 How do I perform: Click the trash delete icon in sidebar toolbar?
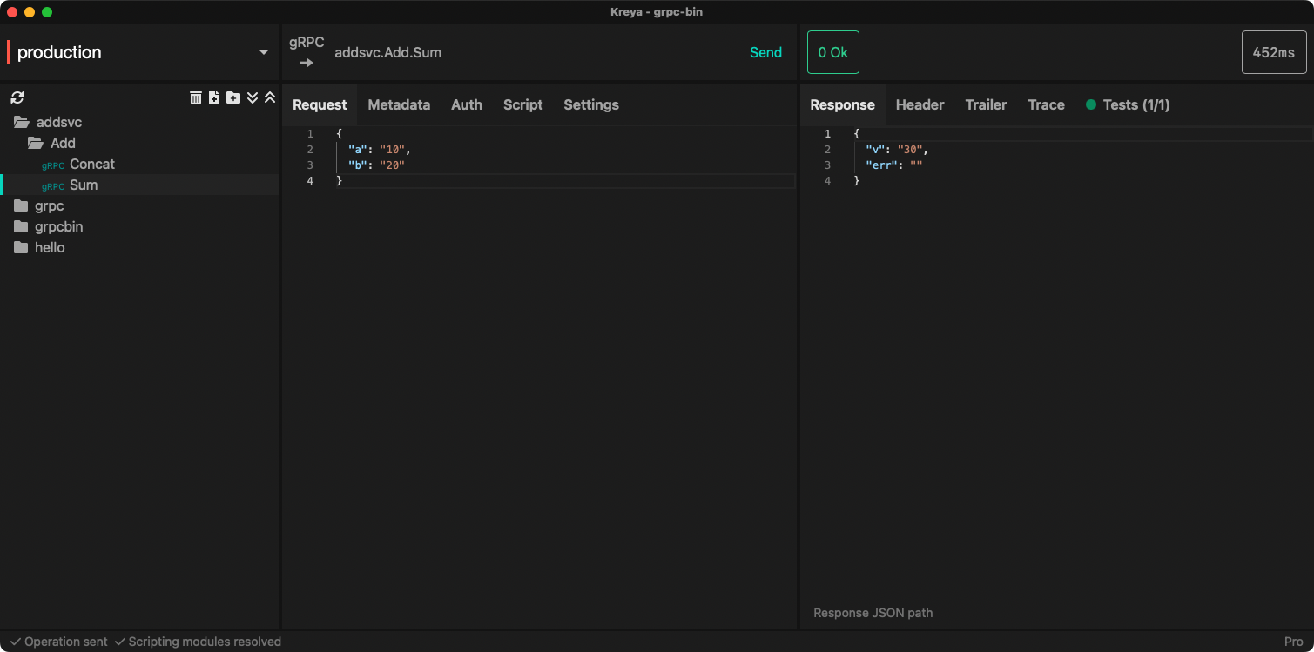pos(196,97)
